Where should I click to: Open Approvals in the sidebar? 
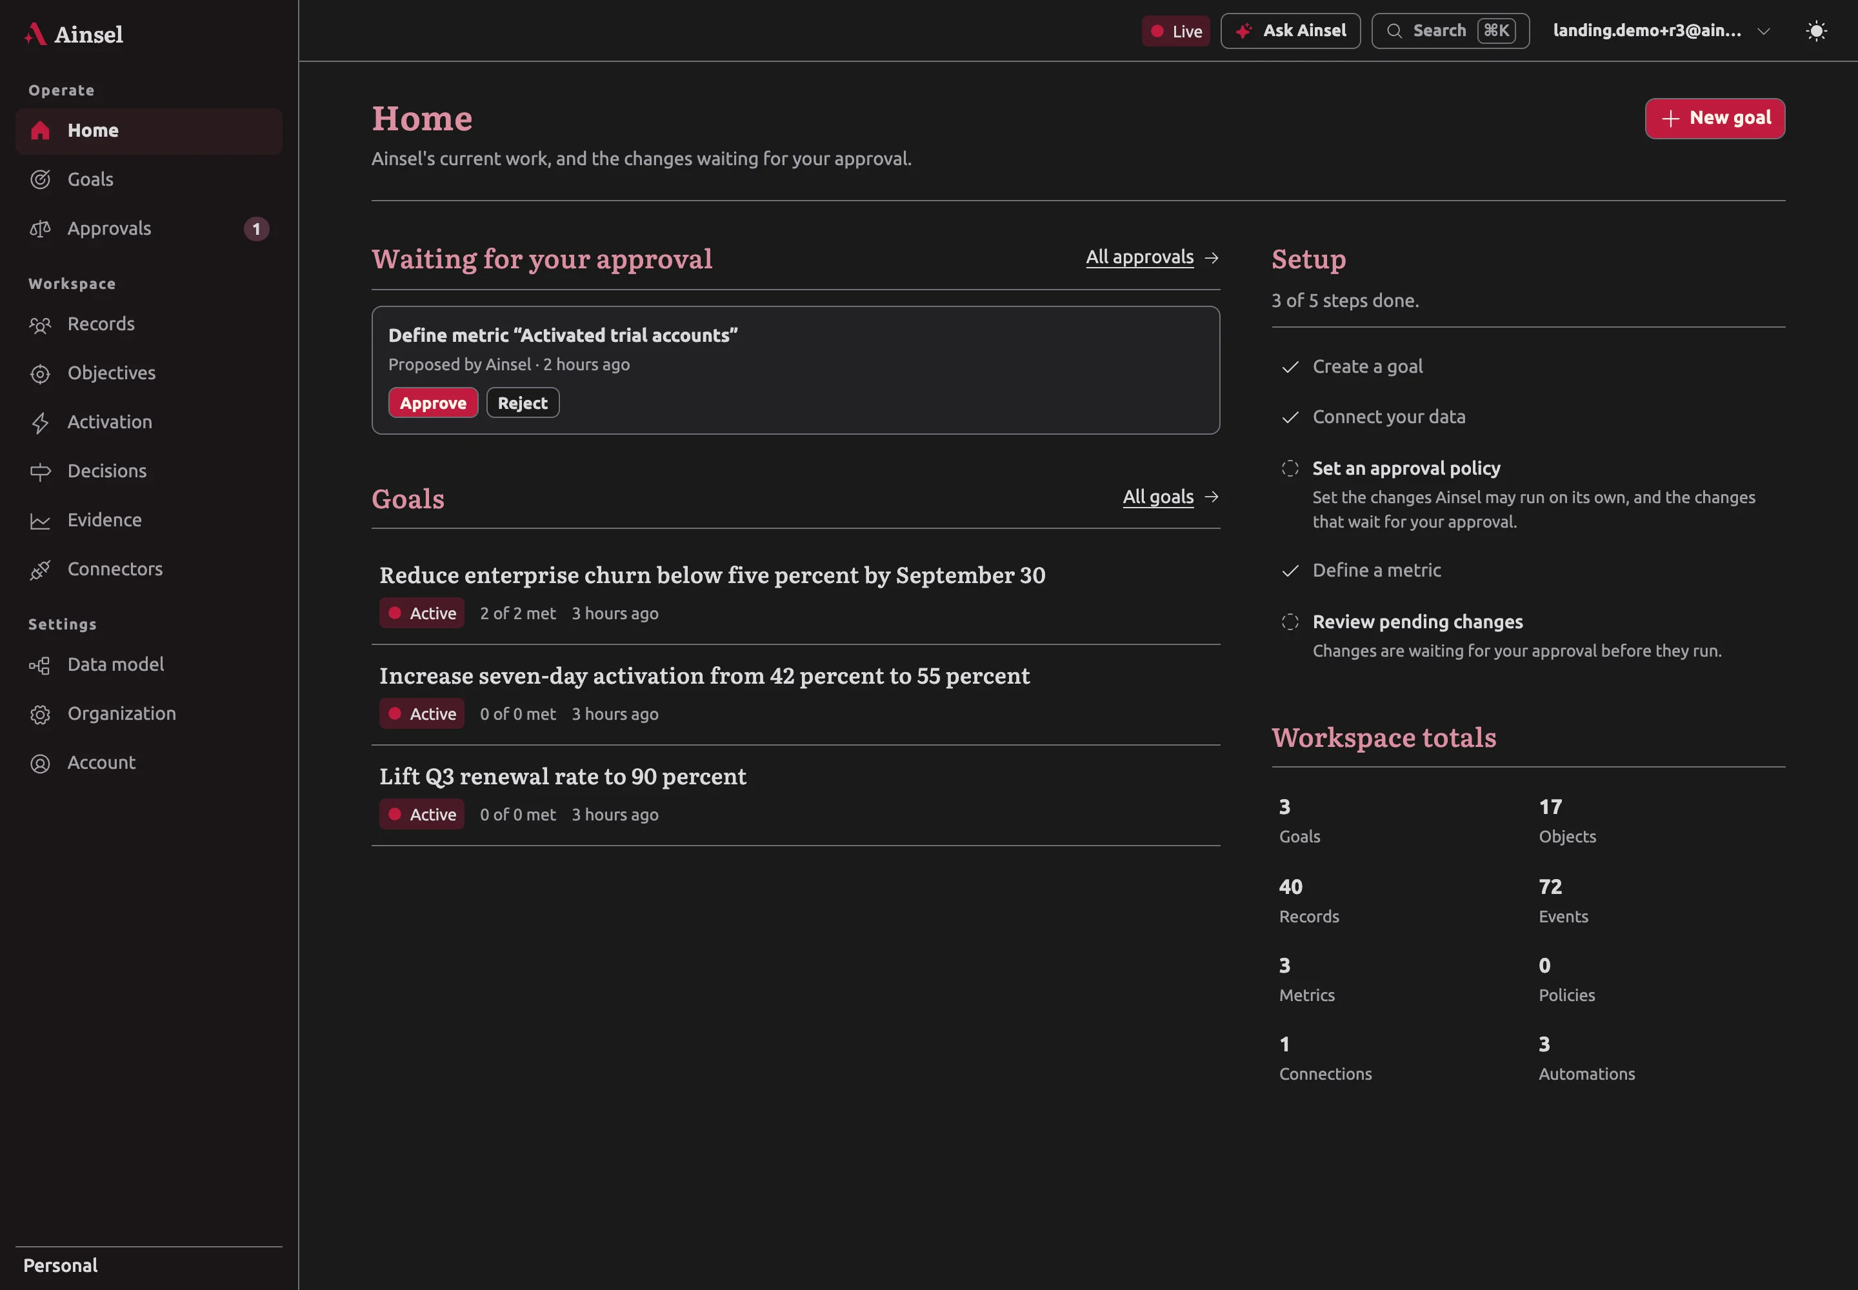149,229
